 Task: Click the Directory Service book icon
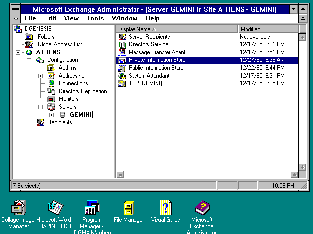(x=122, y=44)
